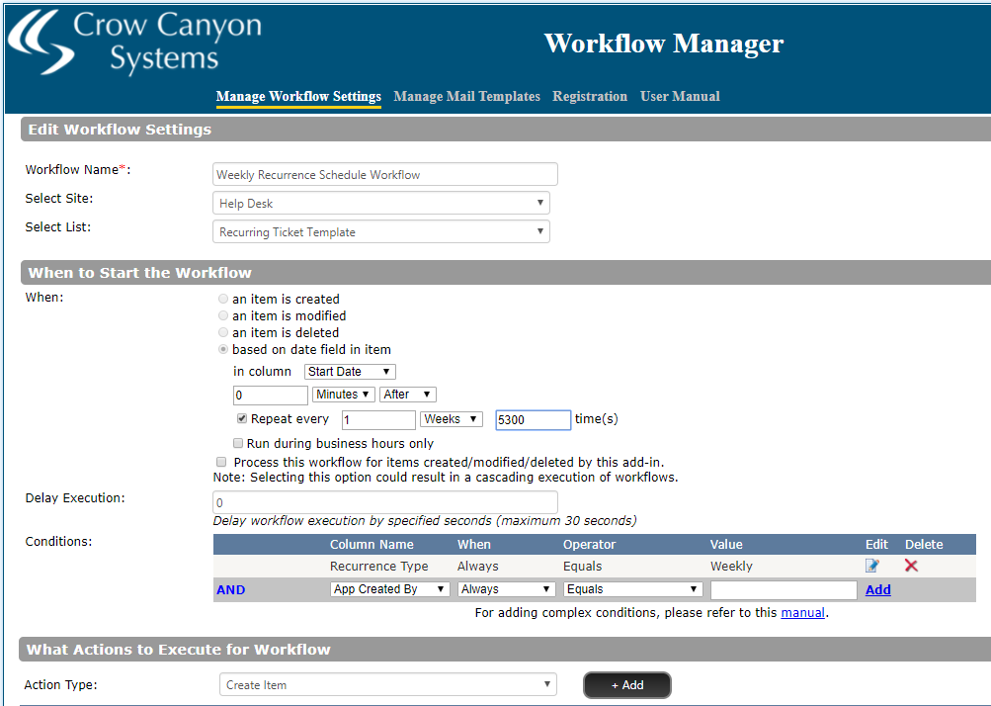The width and height of the screenshot is (991, 706).
Task: Click the Add link in the conditions row
Action: (877, 589)
